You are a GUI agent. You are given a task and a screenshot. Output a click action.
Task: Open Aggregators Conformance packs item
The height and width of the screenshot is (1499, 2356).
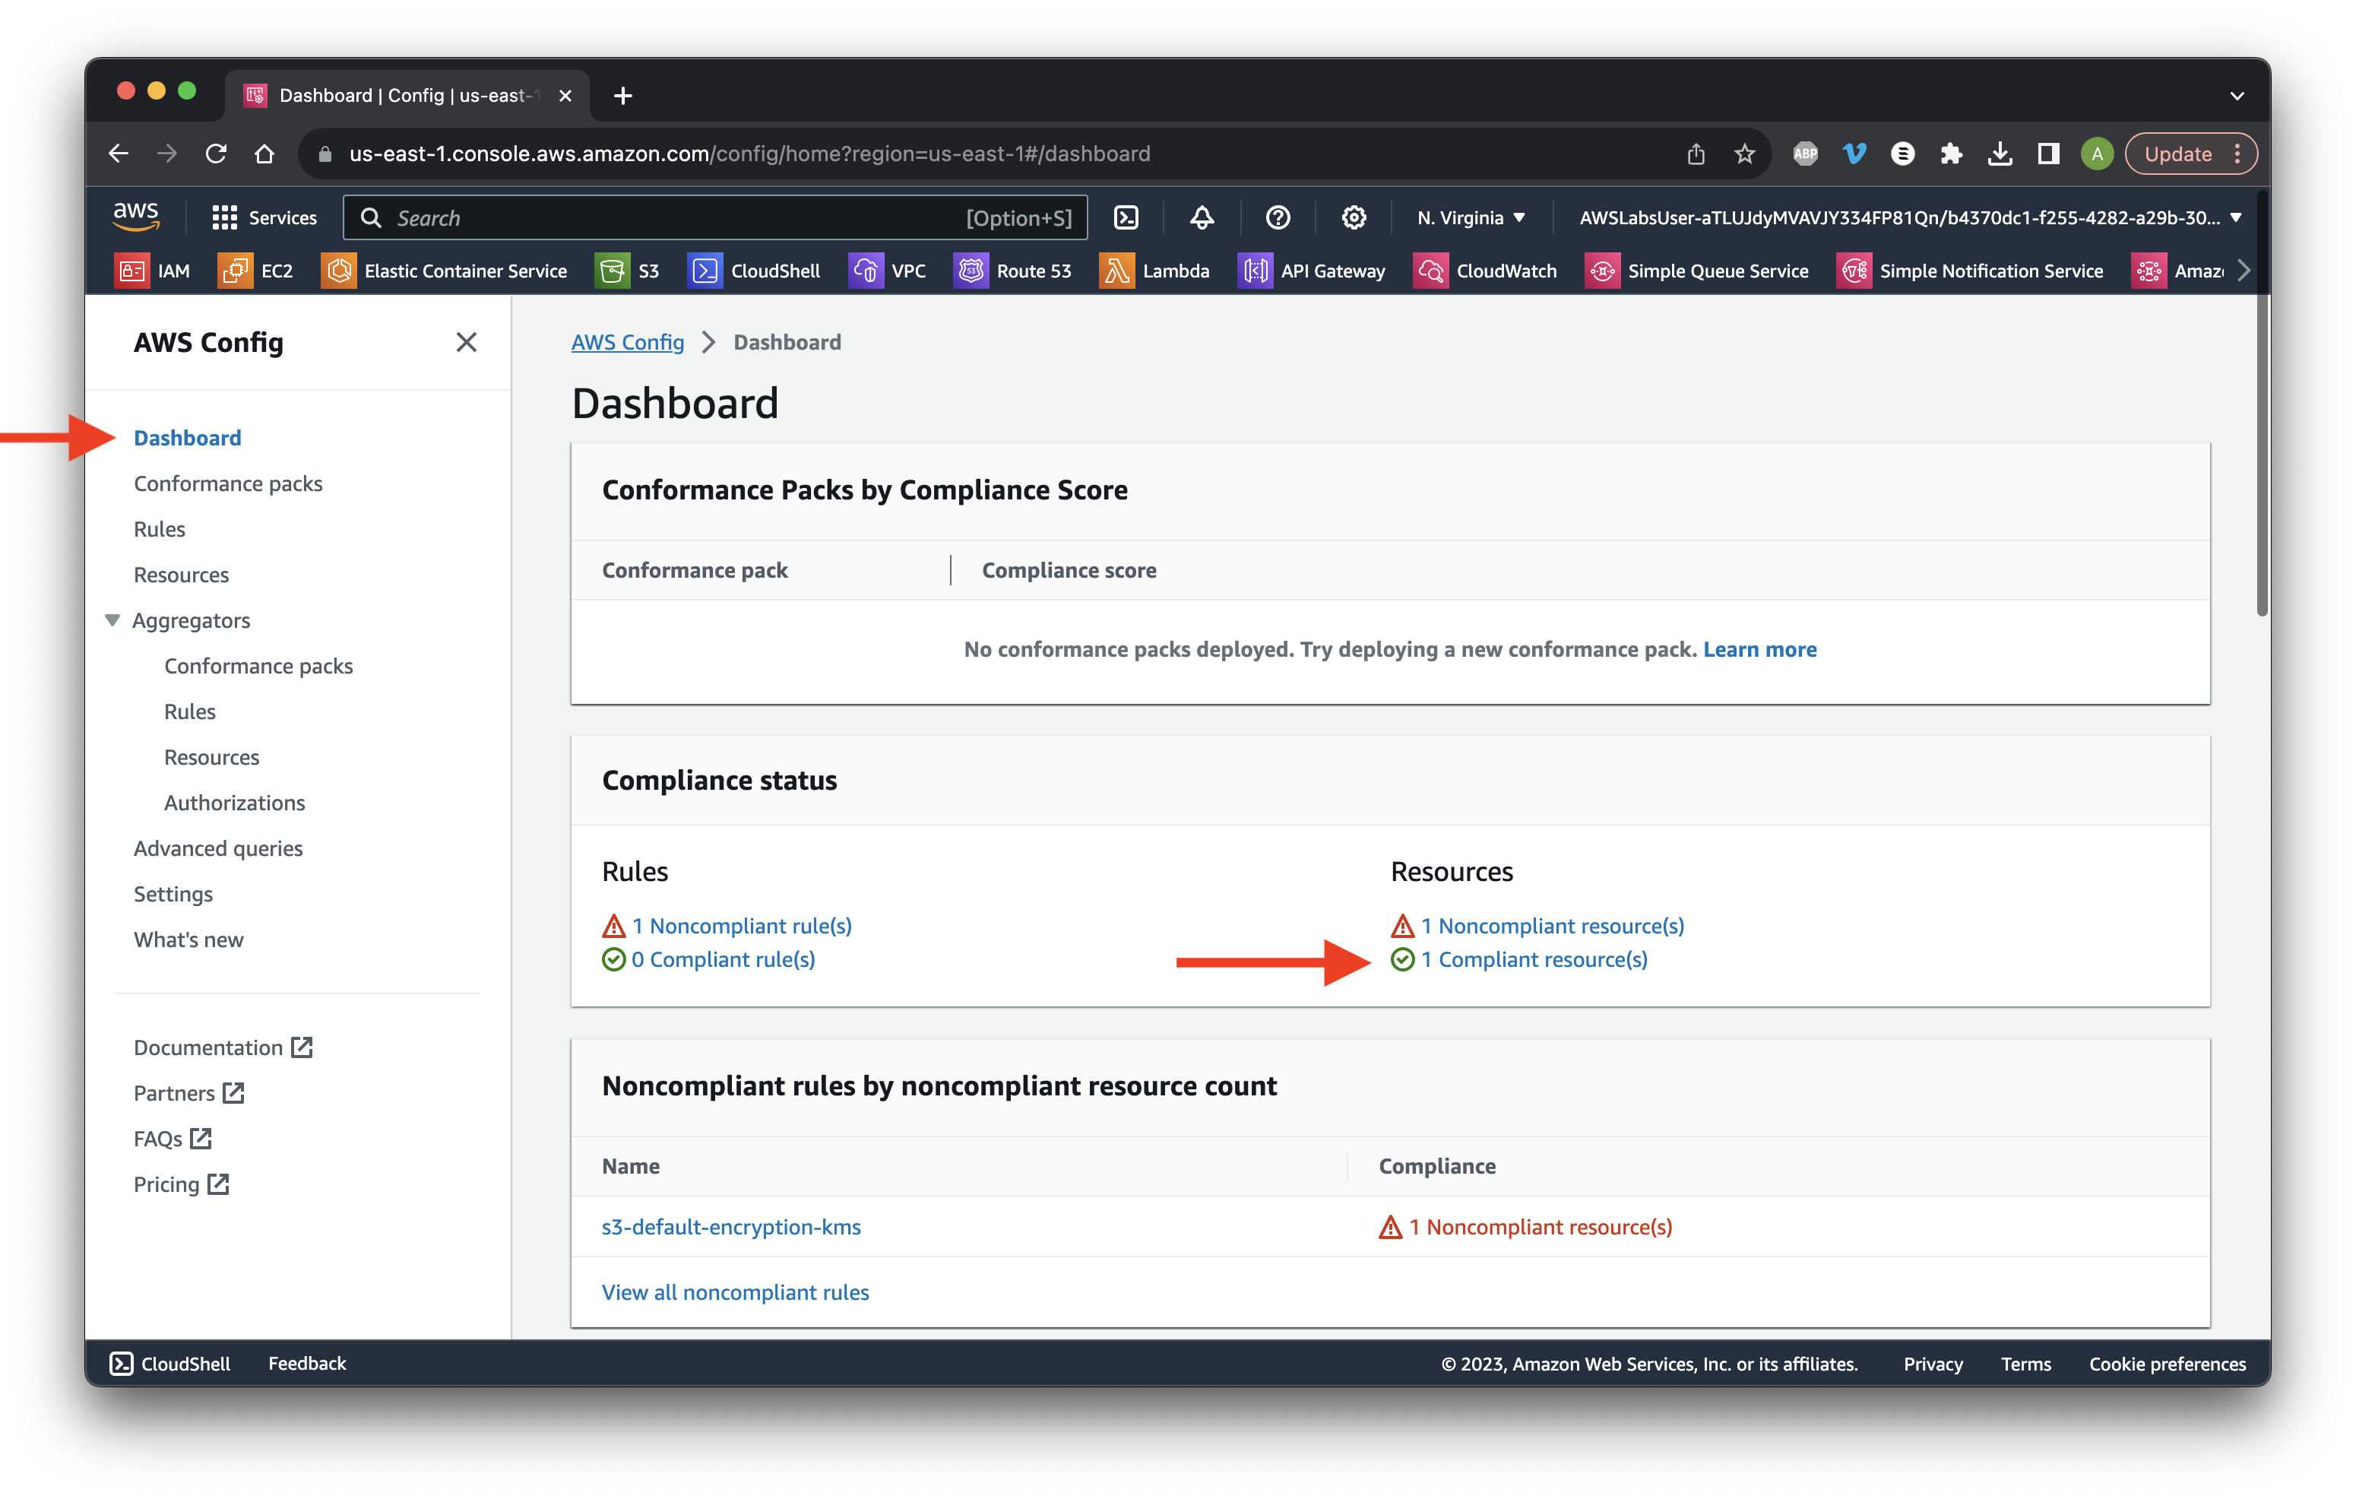(x=258, y=665)
